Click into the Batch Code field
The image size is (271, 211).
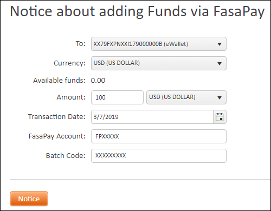[159, 156]
